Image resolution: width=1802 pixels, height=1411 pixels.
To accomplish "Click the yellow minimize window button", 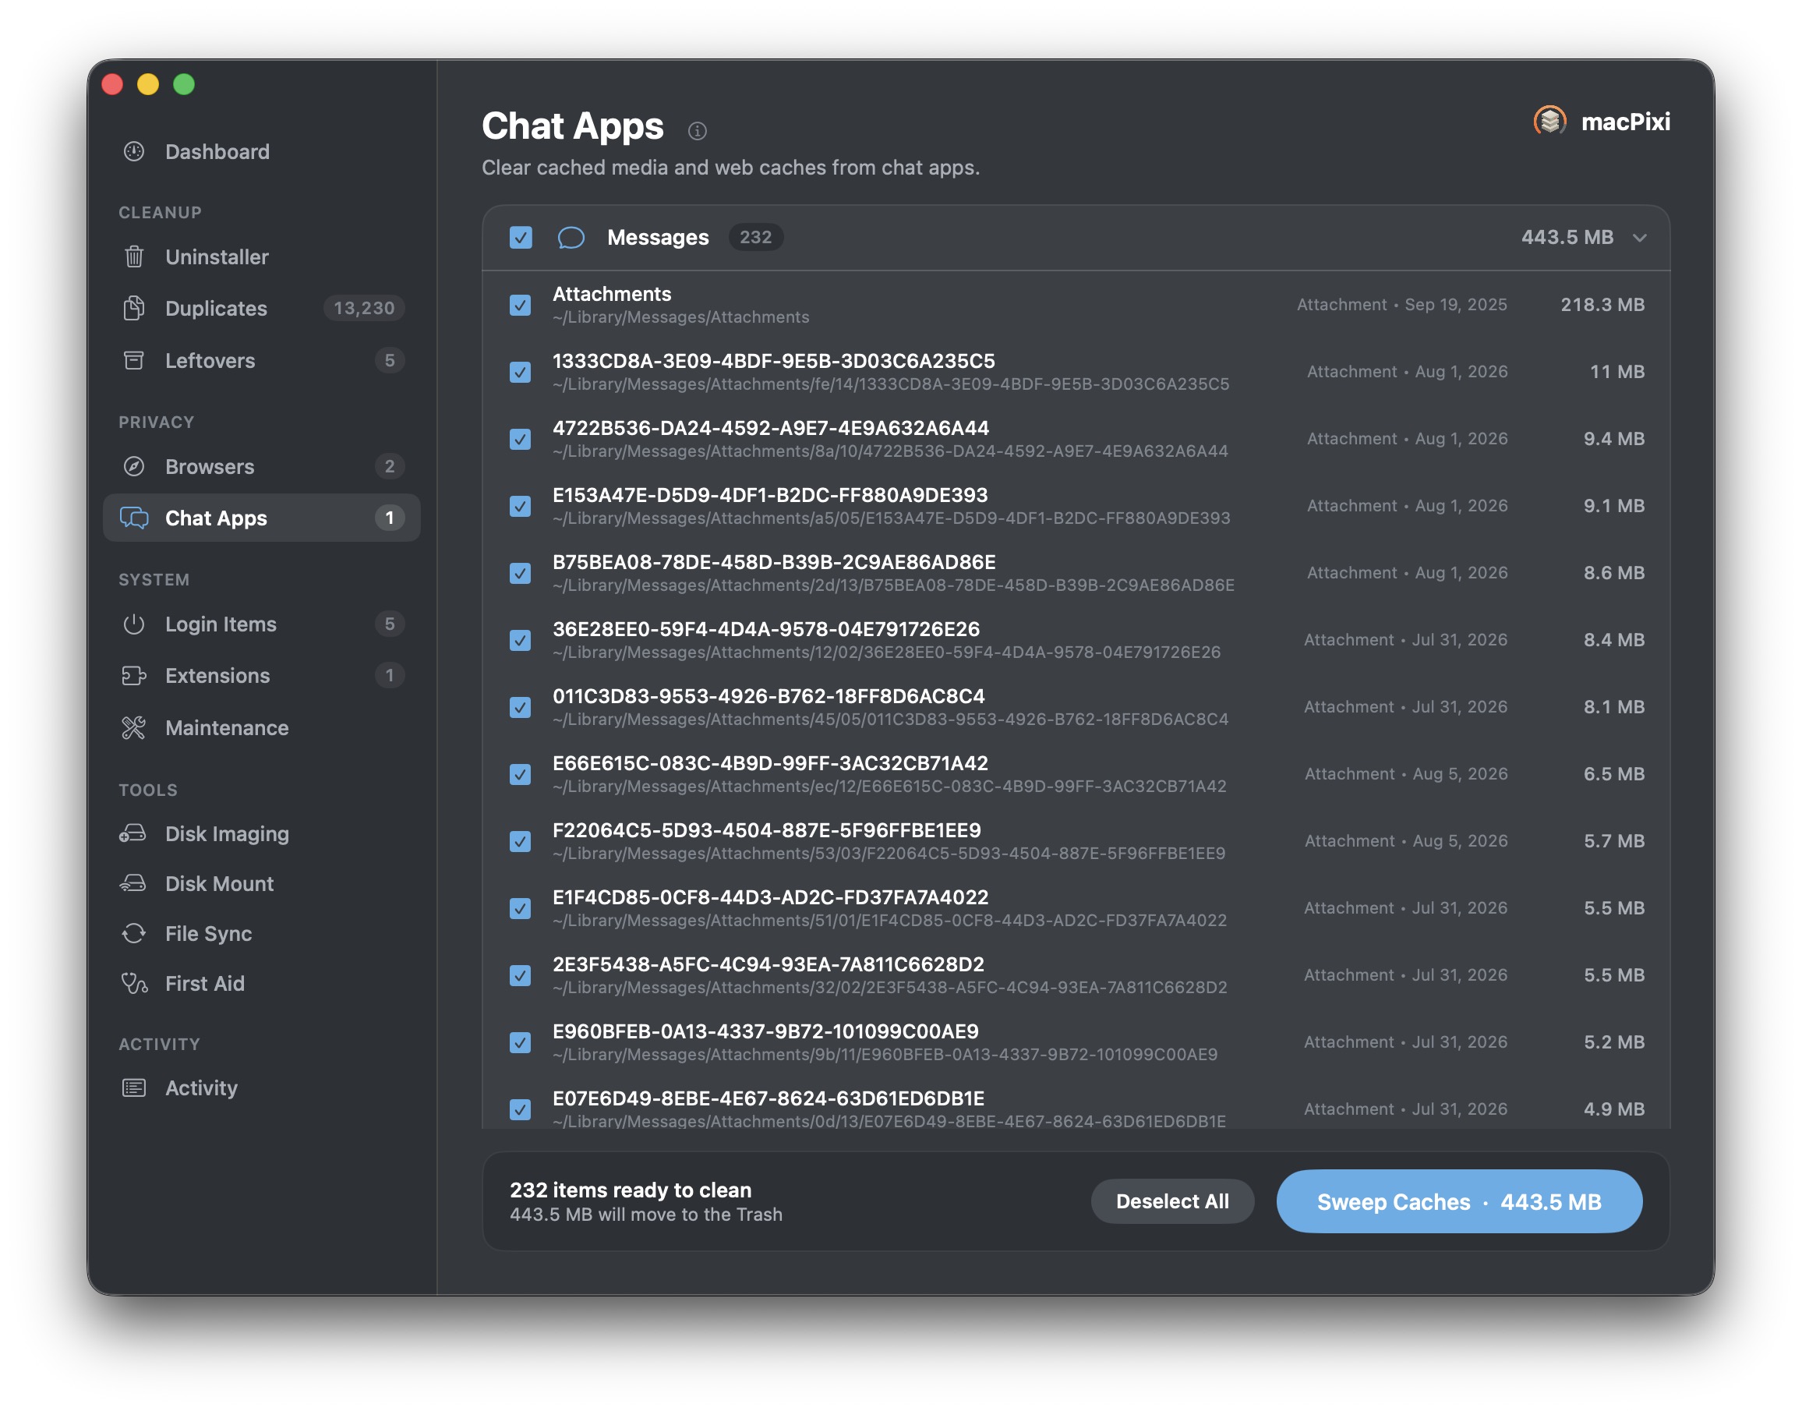I will pos(148,84).
